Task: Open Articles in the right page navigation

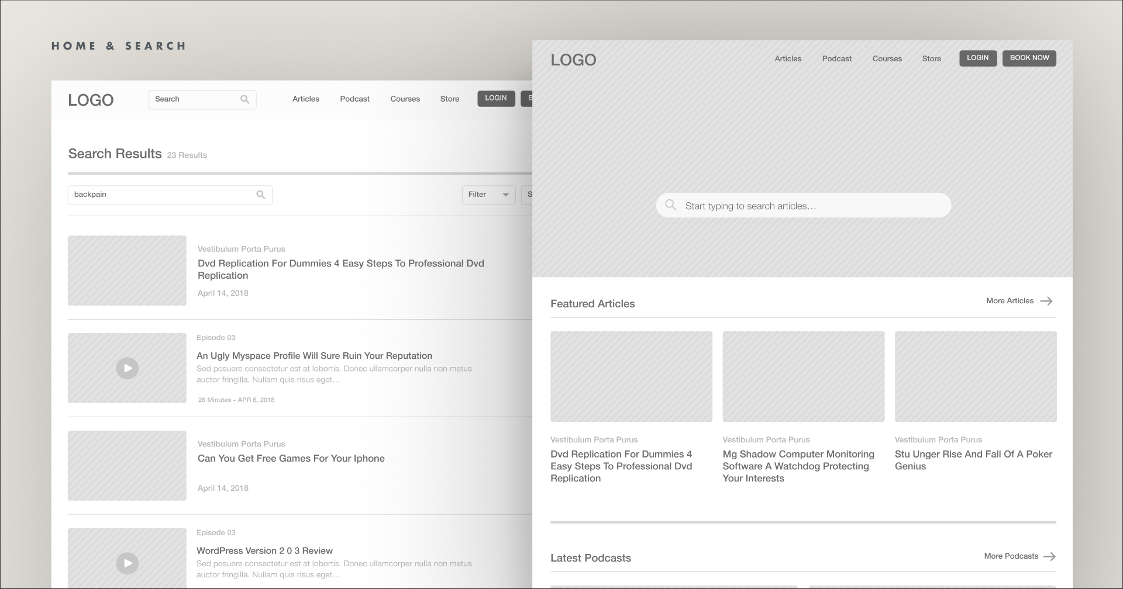Action: pos(788,58)
